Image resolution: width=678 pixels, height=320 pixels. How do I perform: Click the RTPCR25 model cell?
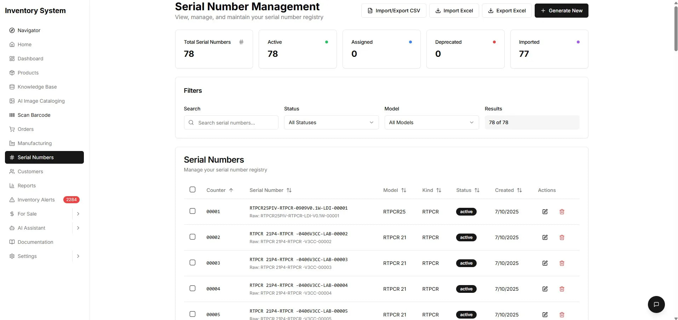tap(394, 212)
